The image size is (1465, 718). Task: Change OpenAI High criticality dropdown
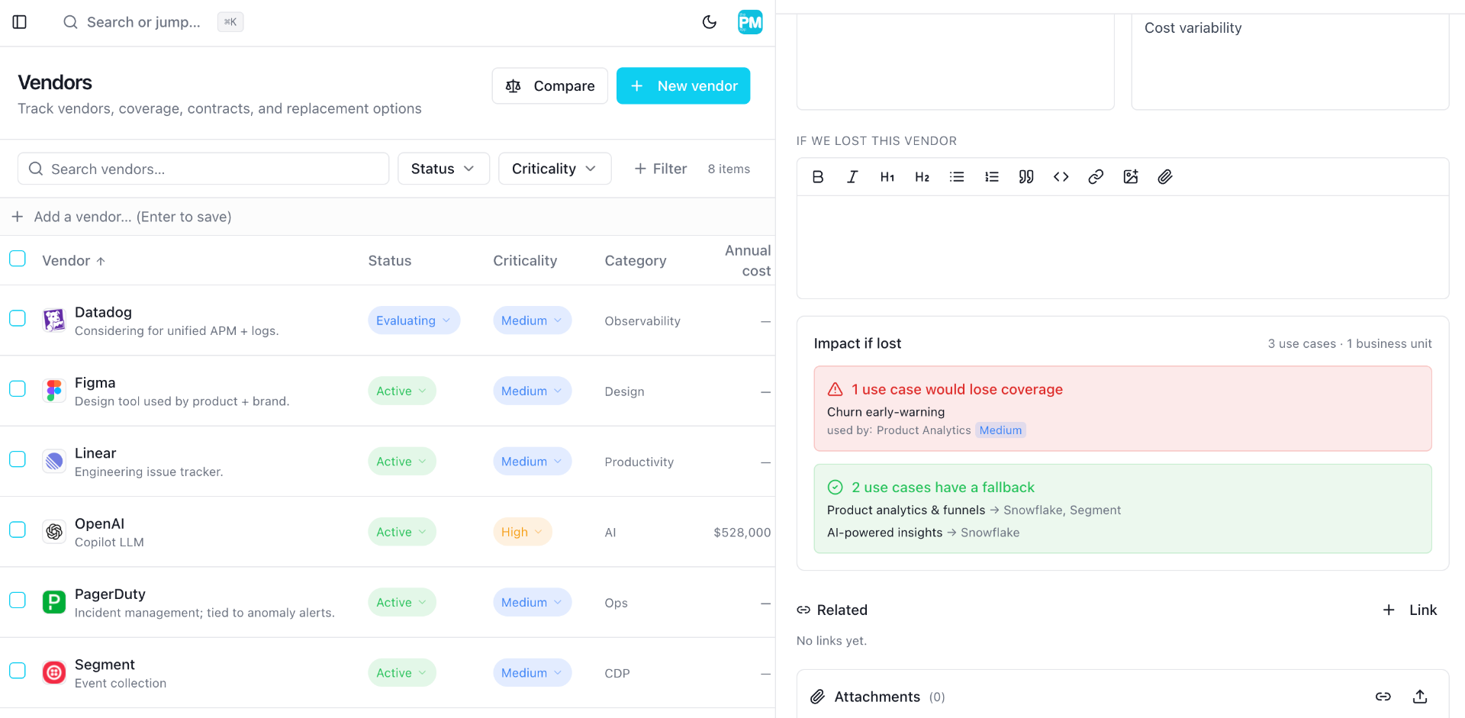pos(523,532)
